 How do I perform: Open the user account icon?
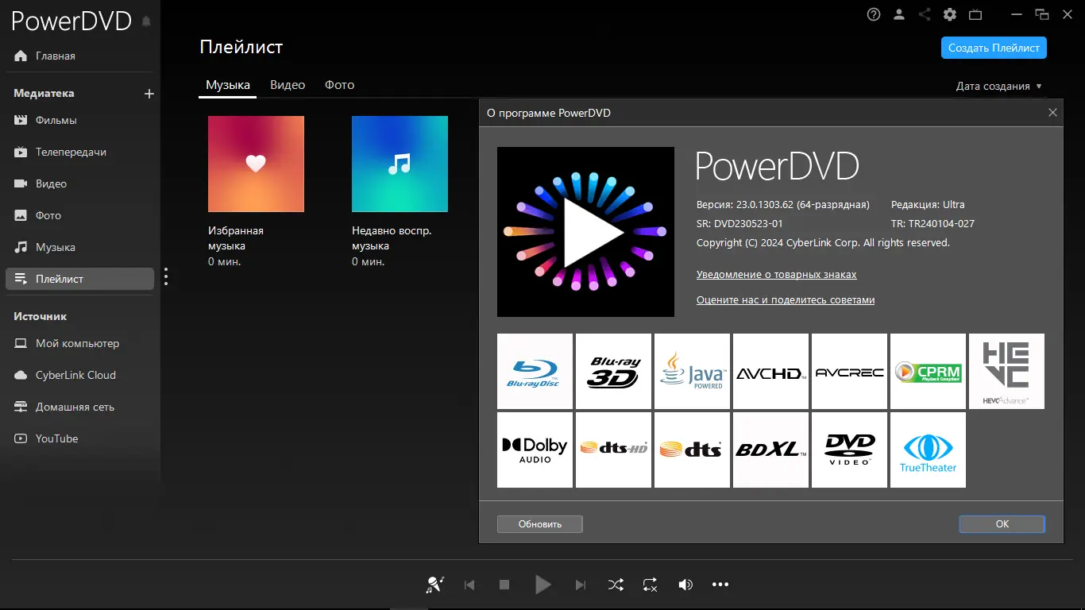coord(899,14)
